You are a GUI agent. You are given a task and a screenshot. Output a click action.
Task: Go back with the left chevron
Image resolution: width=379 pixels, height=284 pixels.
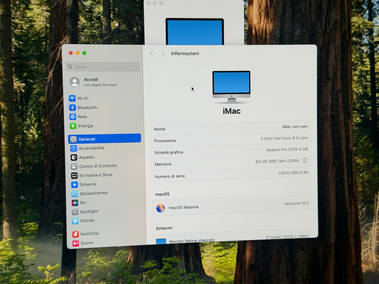point(152,53)
